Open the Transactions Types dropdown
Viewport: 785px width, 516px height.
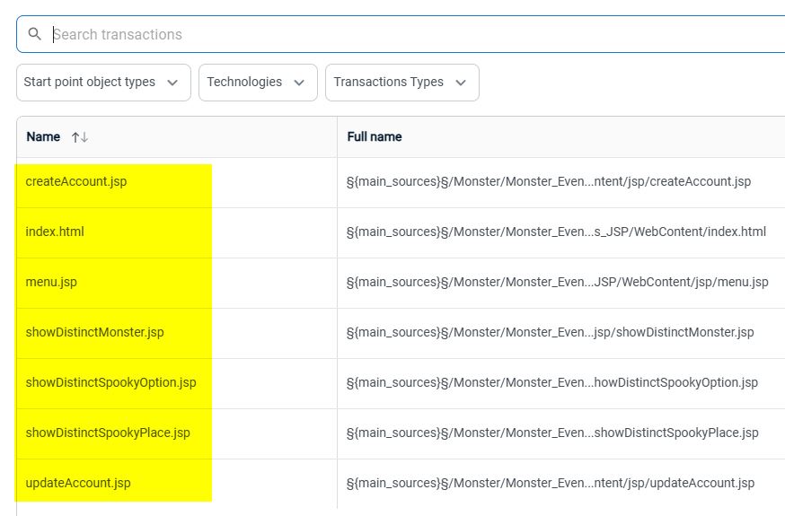coord(401,82)
